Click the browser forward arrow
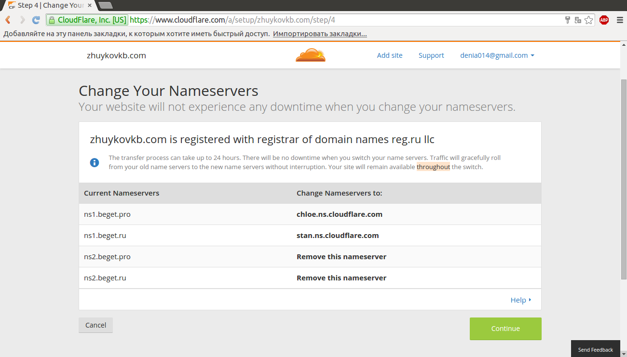The width and height of the screenshot is (627, 357). click(x=22, y=20)
